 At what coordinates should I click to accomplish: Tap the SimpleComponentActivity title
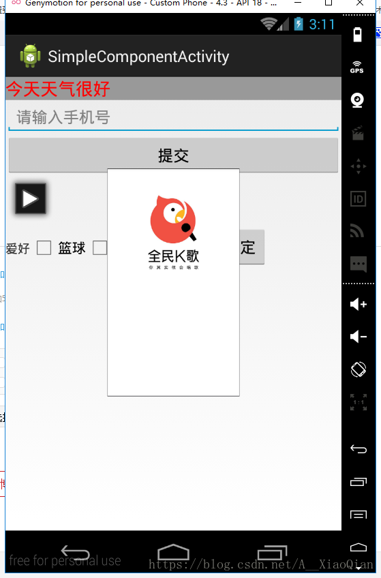tap(138, 57)
